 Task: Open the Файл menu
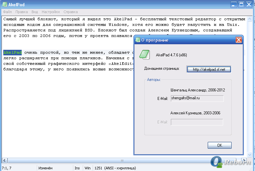point(7,12)
